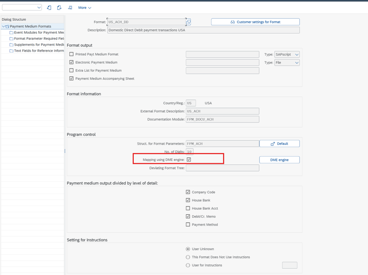Click Documentation Module field FPM_DOCU_ACH
368x275 pixels.
click(222, 119)
